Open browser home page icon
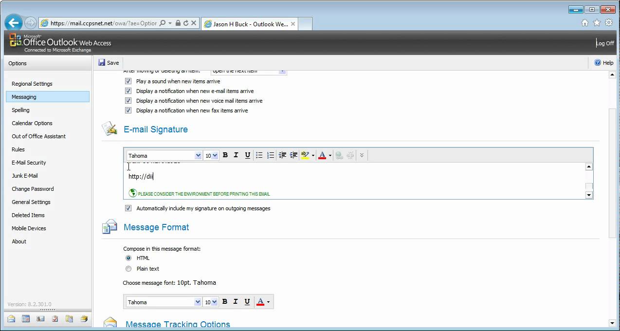Viewport: 620px width, 331px height. click(x=585, y=23)
